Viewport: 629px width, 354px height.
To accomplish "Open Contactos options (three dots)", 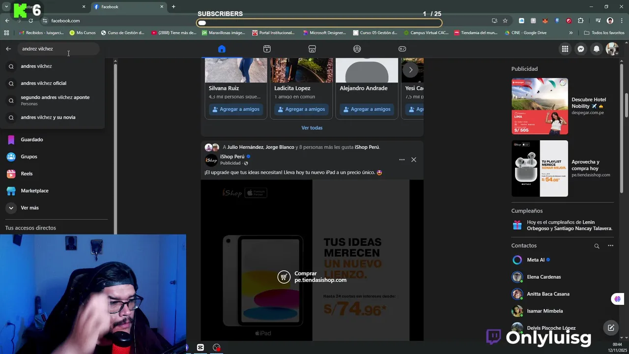I will click(610, 246).
